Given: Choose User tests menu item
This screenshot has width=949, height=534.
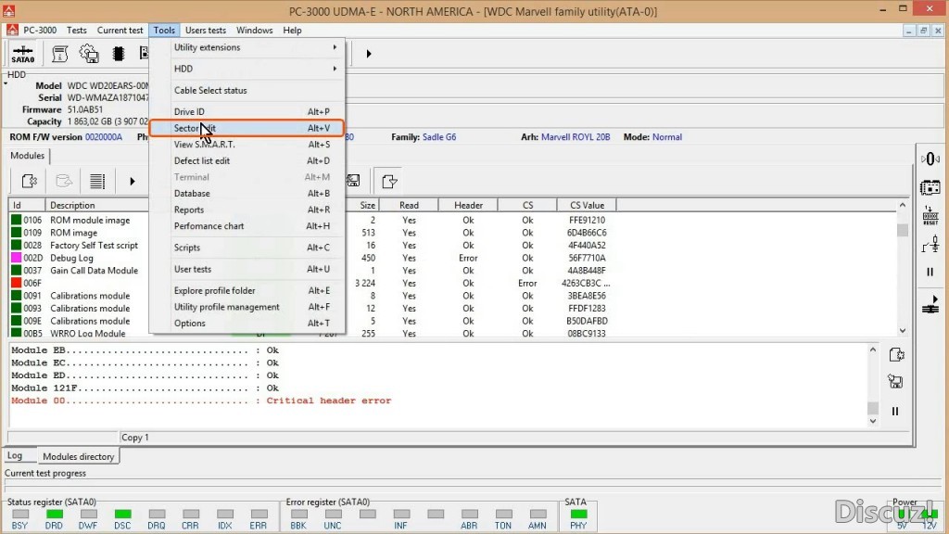Looking at the screenshot, I should pos(247,269).
